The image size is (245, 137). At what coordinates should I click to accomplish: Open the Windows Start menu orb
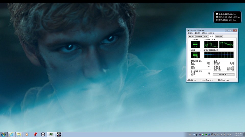(4, 134)
